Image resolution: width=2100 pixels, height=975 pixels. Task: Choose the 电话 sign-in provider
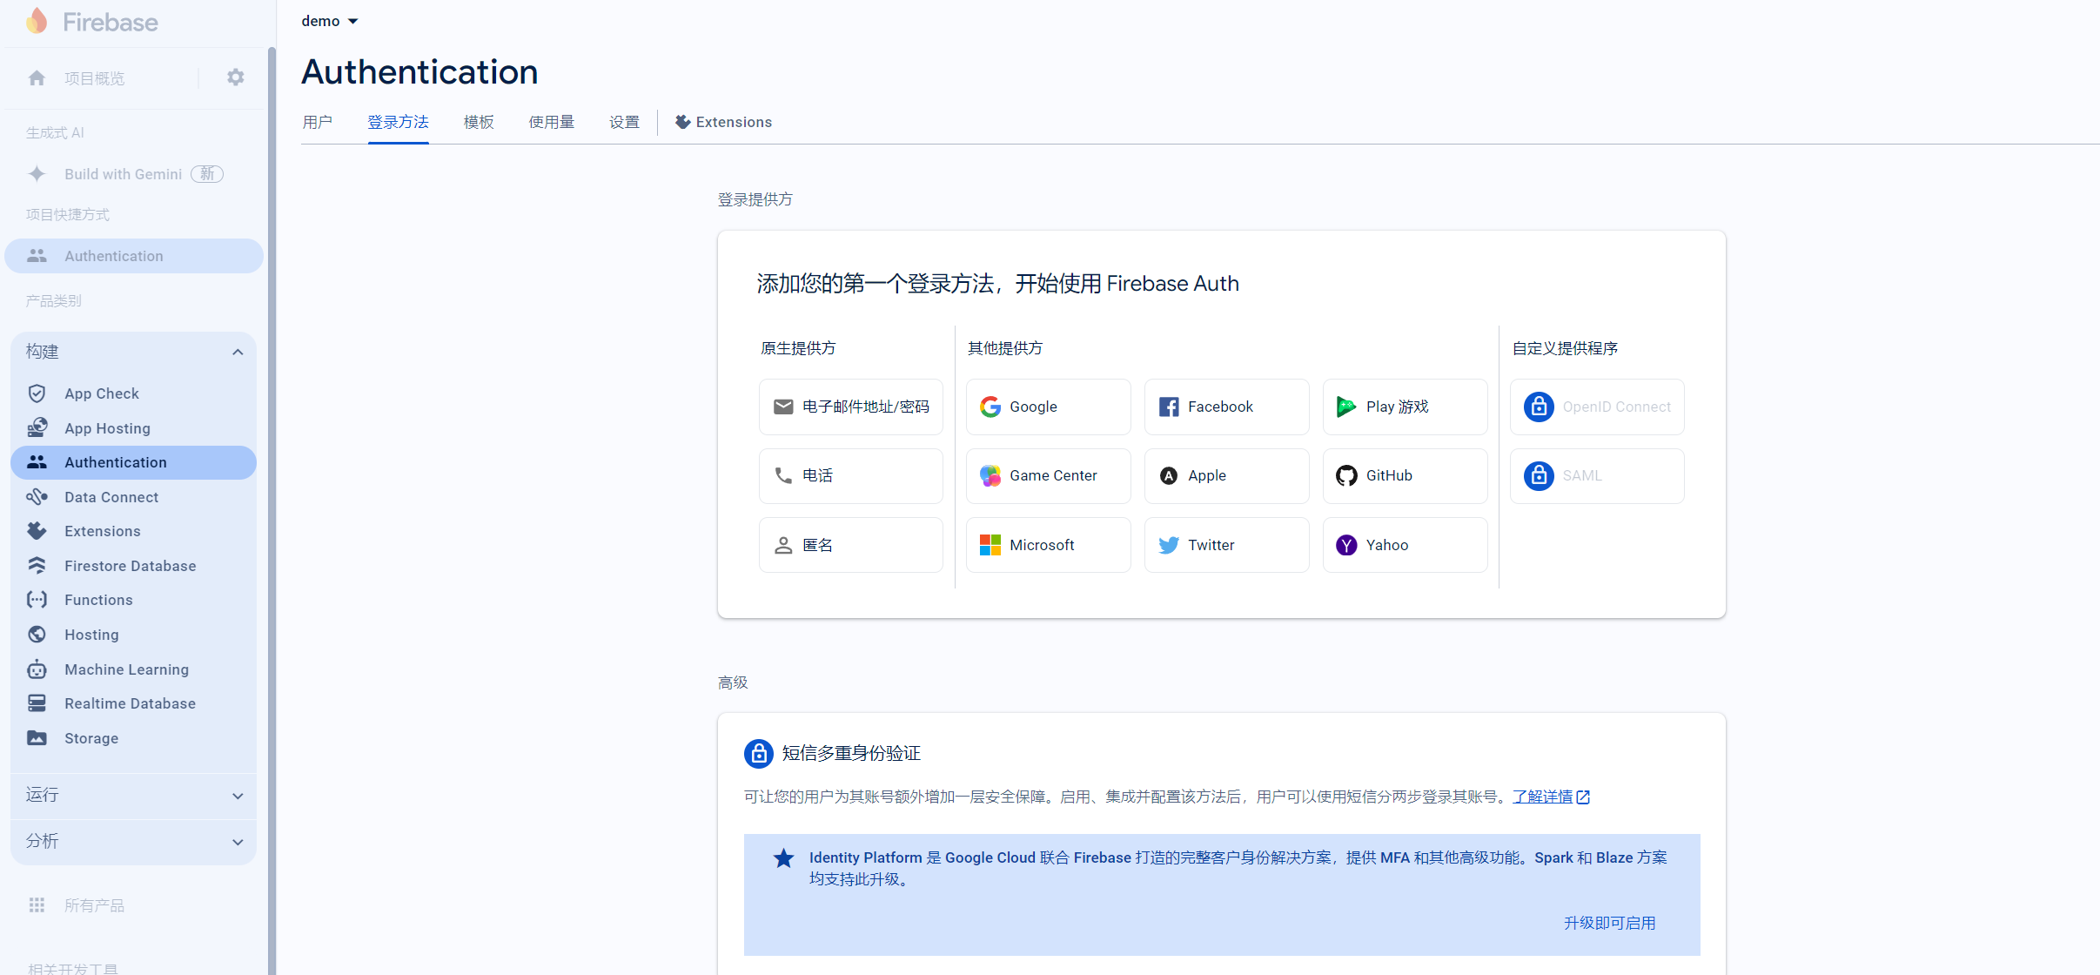point(851,475)
